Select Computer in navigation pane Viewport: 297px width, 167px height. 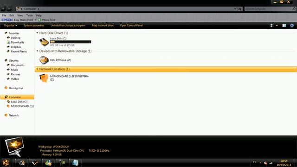pyautogui.click(x=17, y=97)
